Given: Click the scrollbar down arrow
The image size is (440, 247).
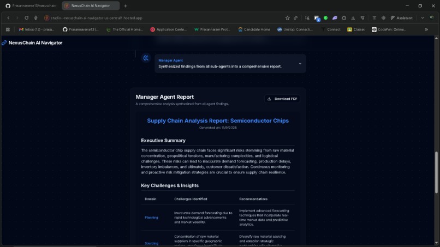Looking at the screenshot, I should (x=436, y=243).
